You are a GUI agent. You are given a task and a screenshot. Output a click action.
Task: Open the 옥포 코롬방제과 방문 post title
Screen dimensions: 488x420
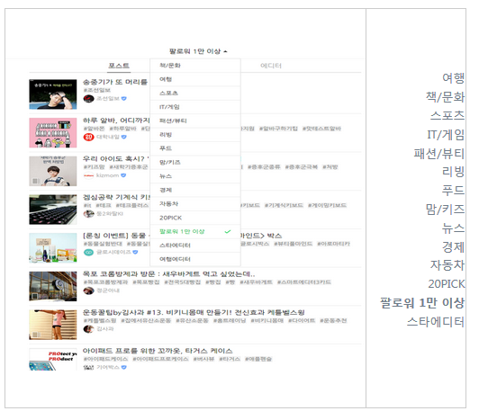click(x=168, y=274)
